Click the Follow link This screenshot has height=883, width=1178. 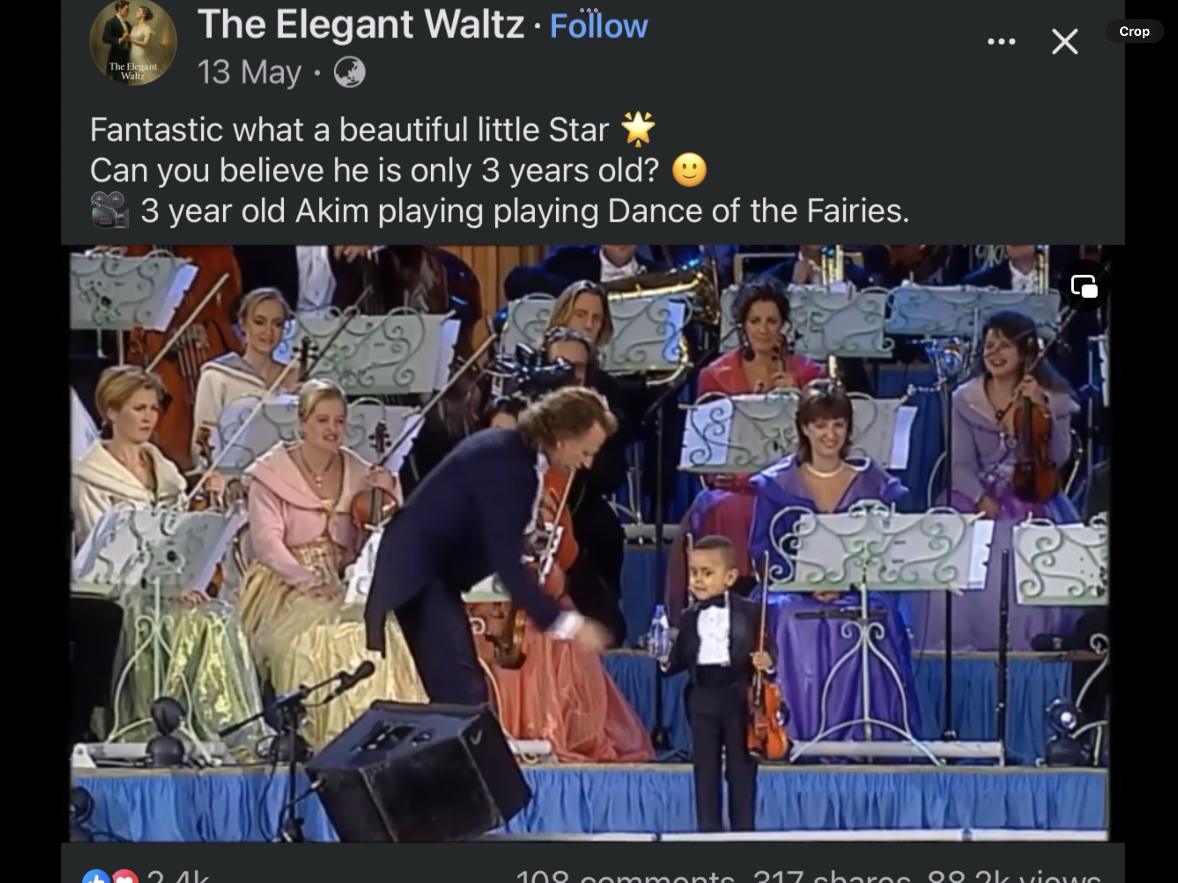pyautogui.click(x=598, y=25)
